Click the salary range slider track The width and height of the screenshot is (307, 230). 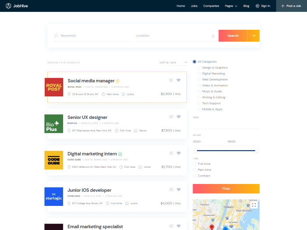(226, 151)
